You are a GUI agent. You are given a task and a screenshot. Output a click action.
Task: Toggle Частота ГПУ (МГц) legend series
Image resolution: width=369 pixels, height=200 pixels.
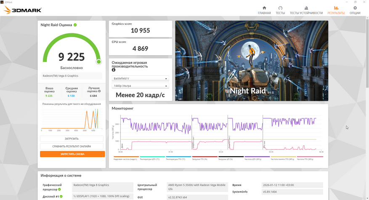(310, 158)
